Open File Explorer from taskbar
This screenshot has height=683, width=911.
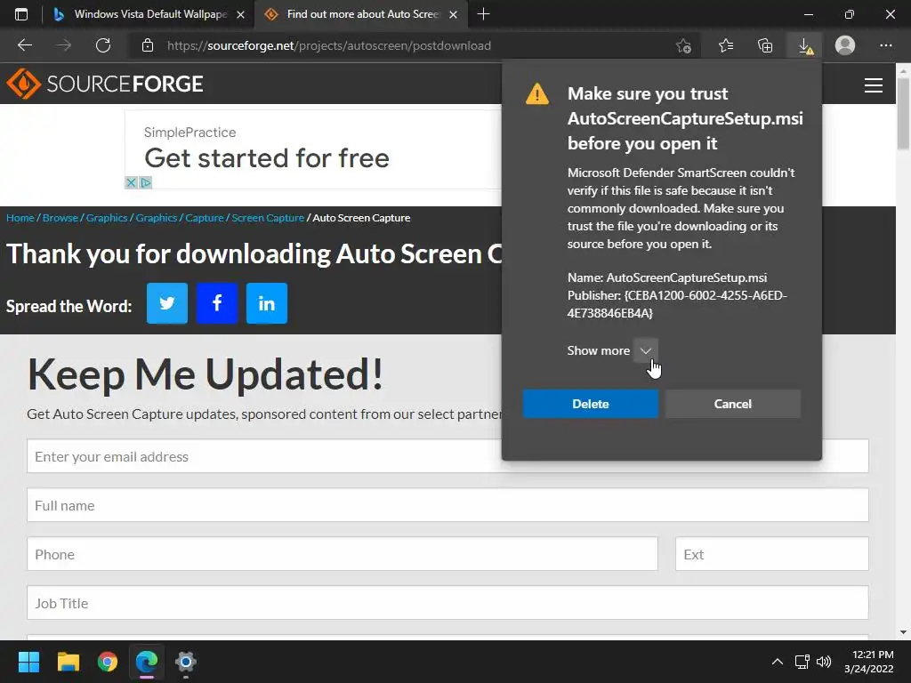[68, 662]
